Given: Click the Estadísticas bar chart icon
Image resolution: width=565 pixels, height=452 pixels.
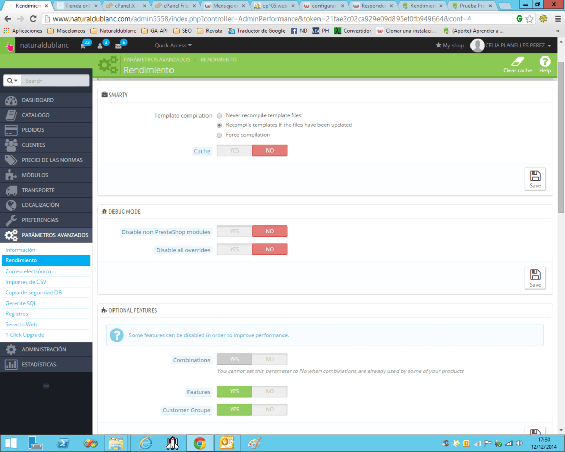Looking at the screenshot, I should tap(11, 364).
